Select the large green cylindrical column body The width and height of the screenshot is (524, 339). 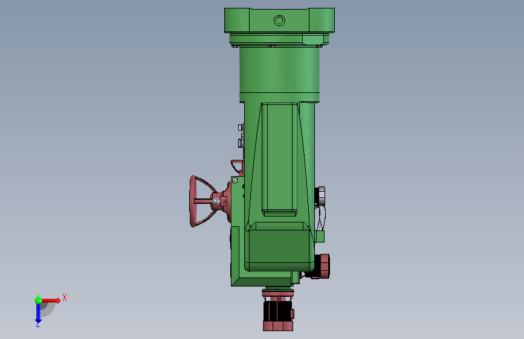click(x=279, y=70)
